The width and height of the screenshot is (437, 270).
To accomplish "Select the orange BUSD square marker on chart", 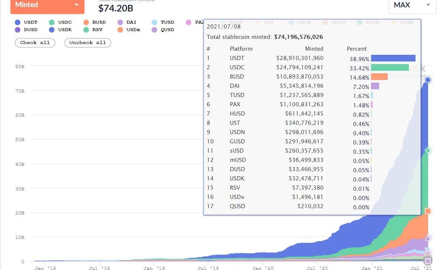I will coord(428,211).
